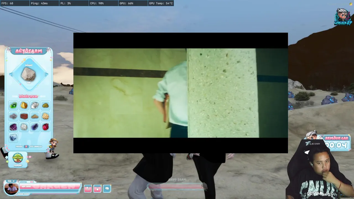Select the gold ore bonus item
The height and width of the screenshot is (199, 354).
click(24, 105)
